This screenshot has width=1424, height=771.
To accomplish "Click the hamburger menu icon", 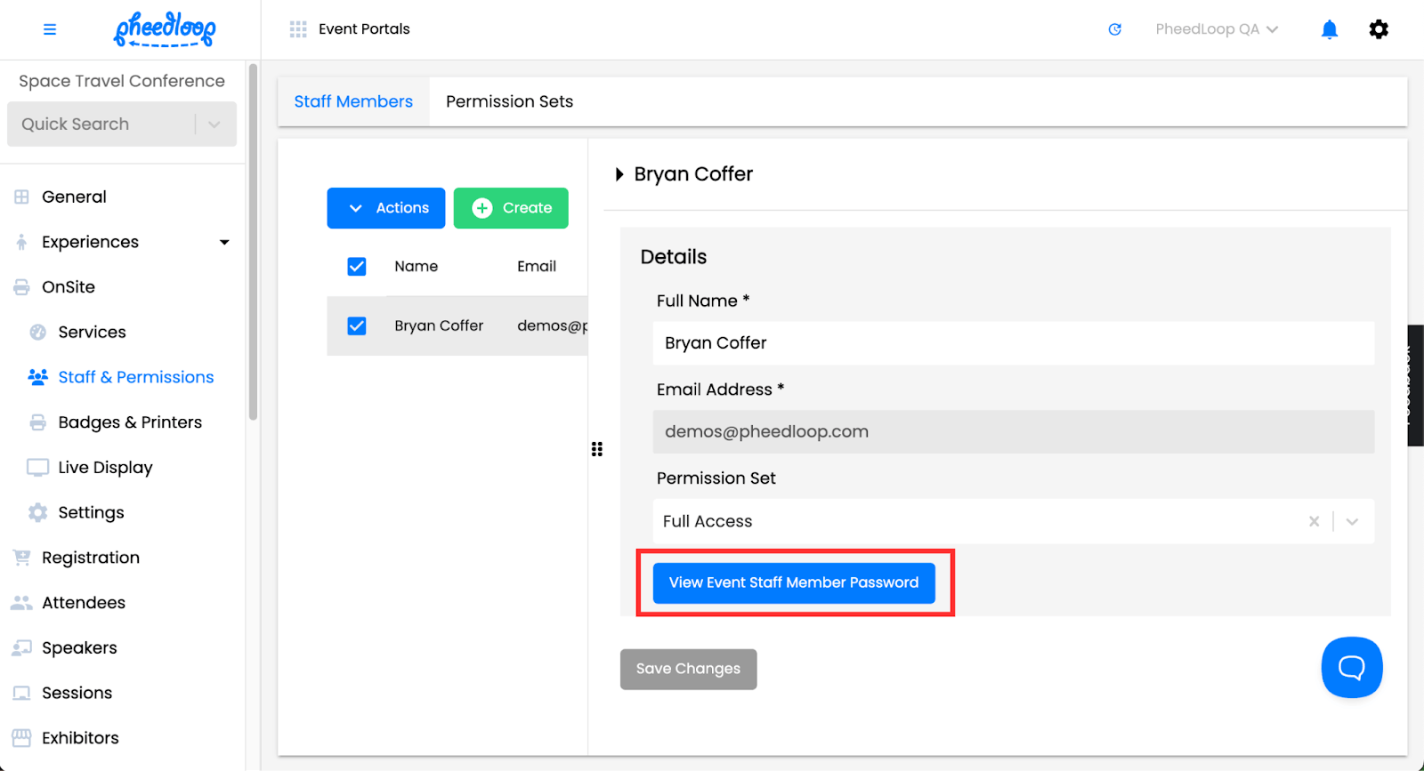I will coord(50,29).
